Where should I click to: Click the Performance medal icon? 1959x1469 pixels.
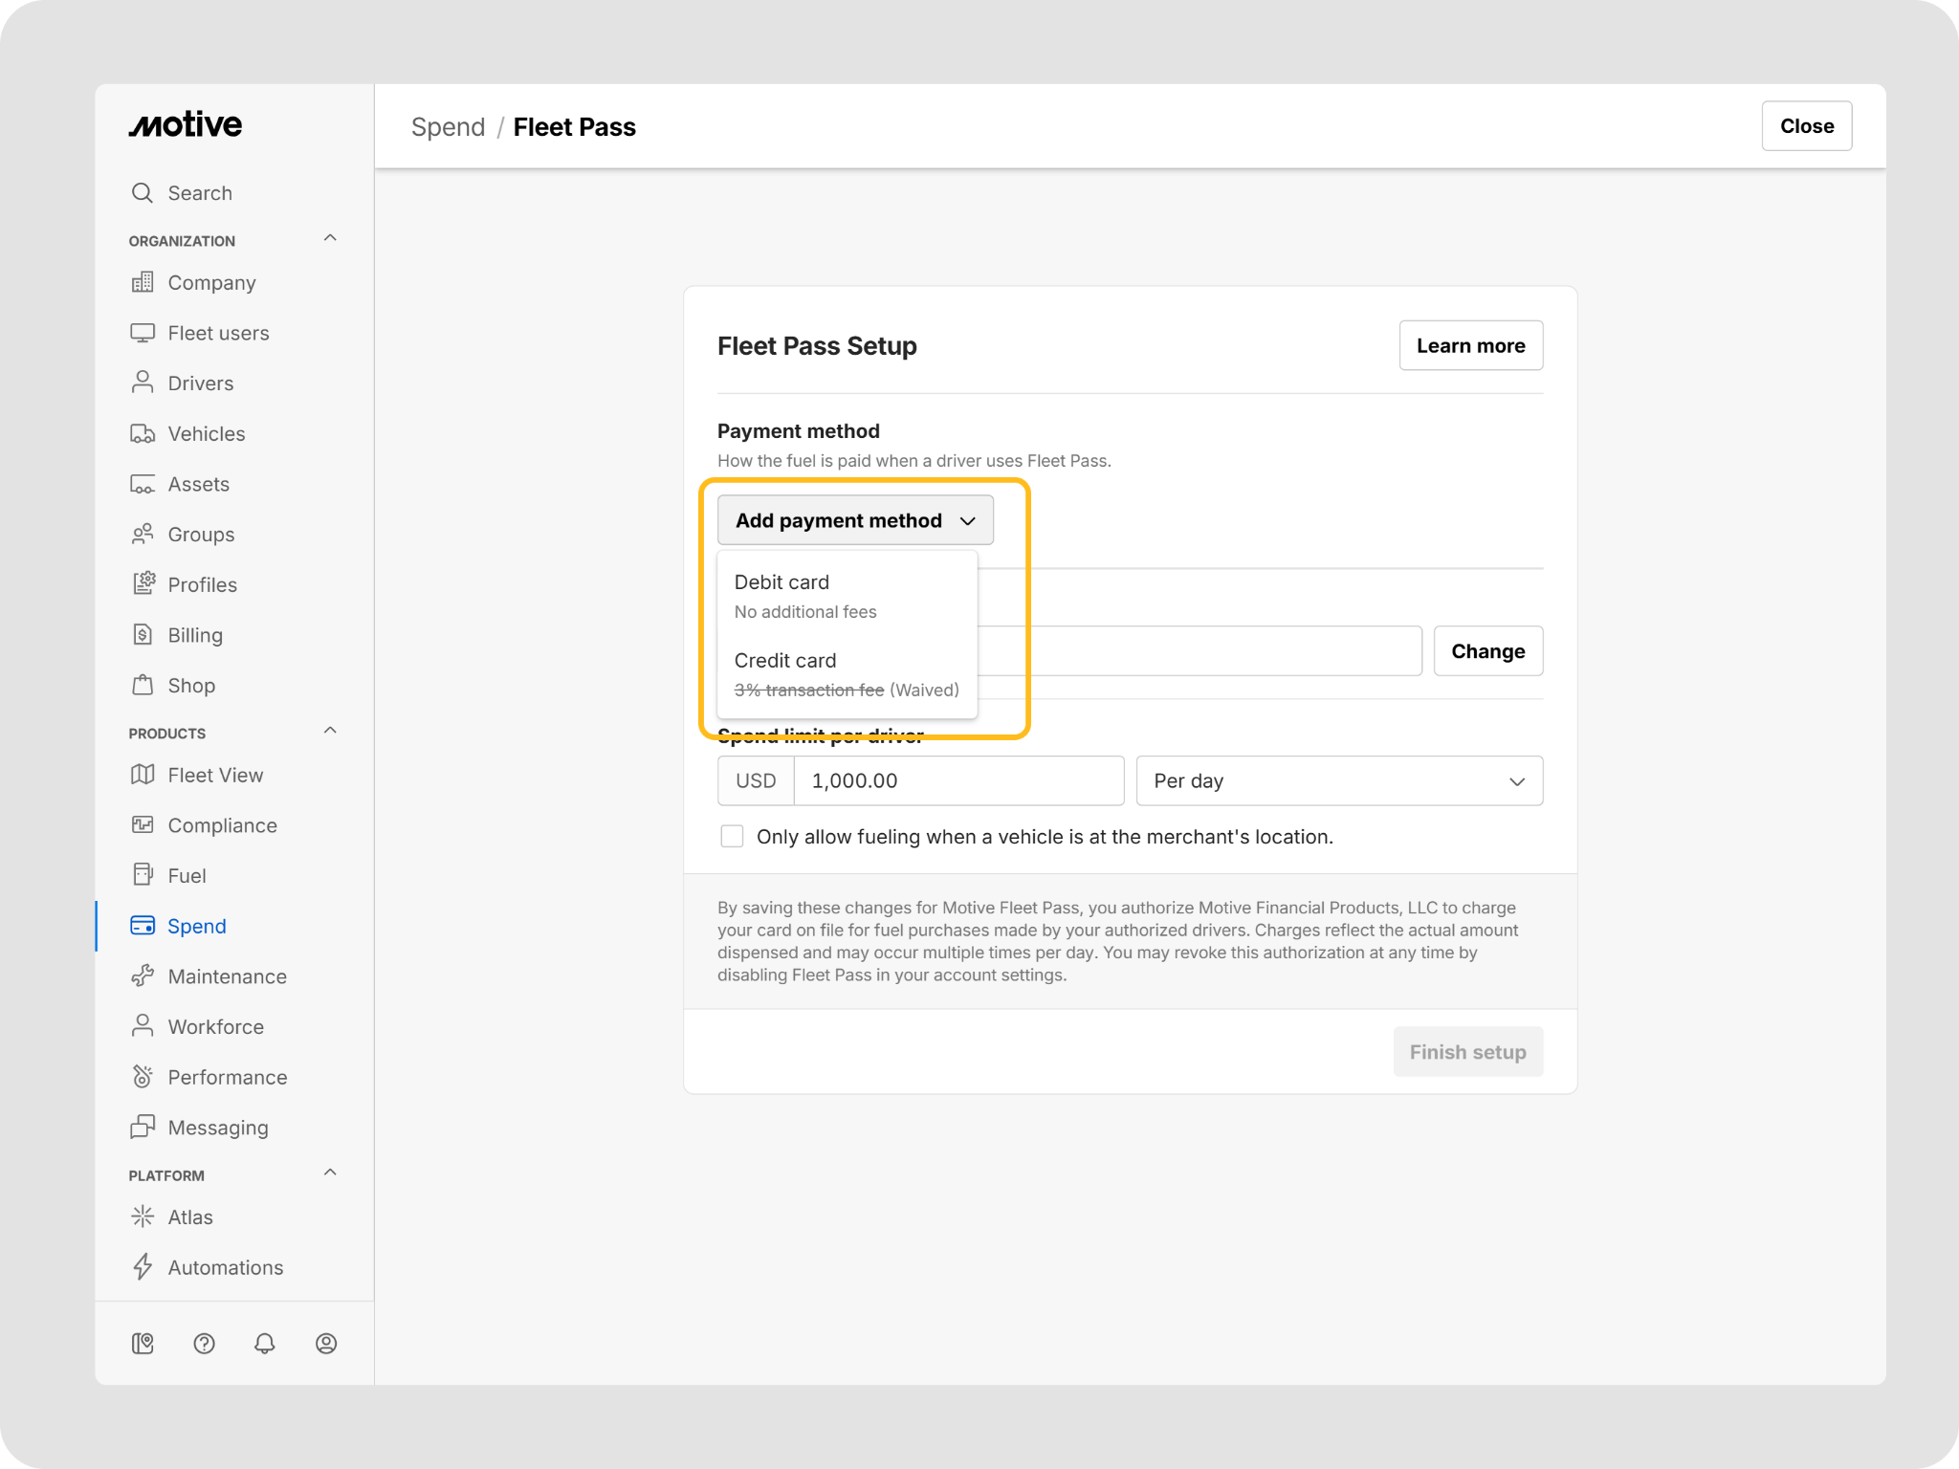pos(143,1077)
